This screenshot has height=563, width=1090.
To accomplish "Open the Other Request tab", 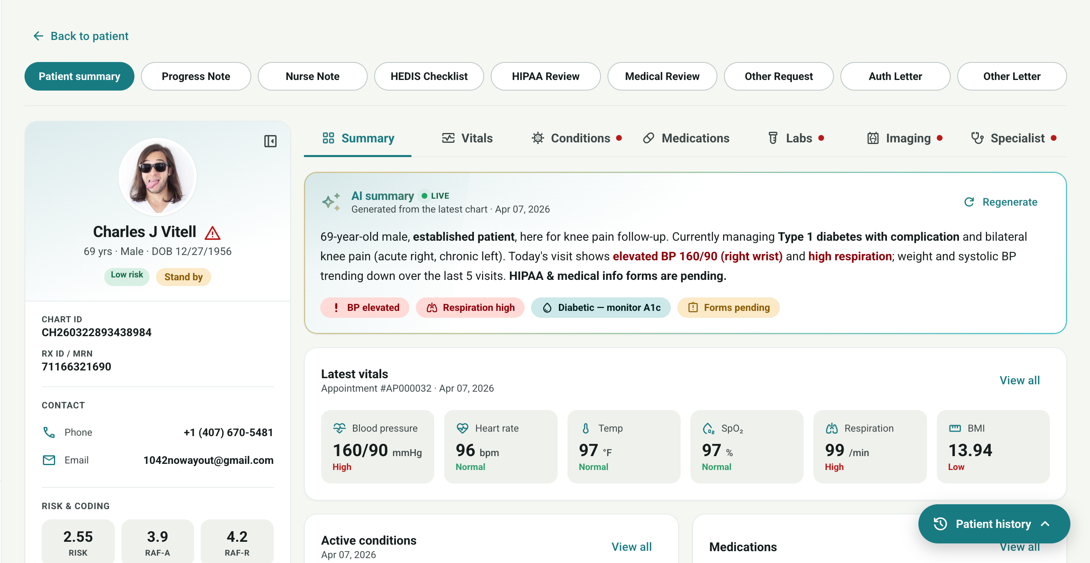I will pyautogui.click(x=779, y=76).
